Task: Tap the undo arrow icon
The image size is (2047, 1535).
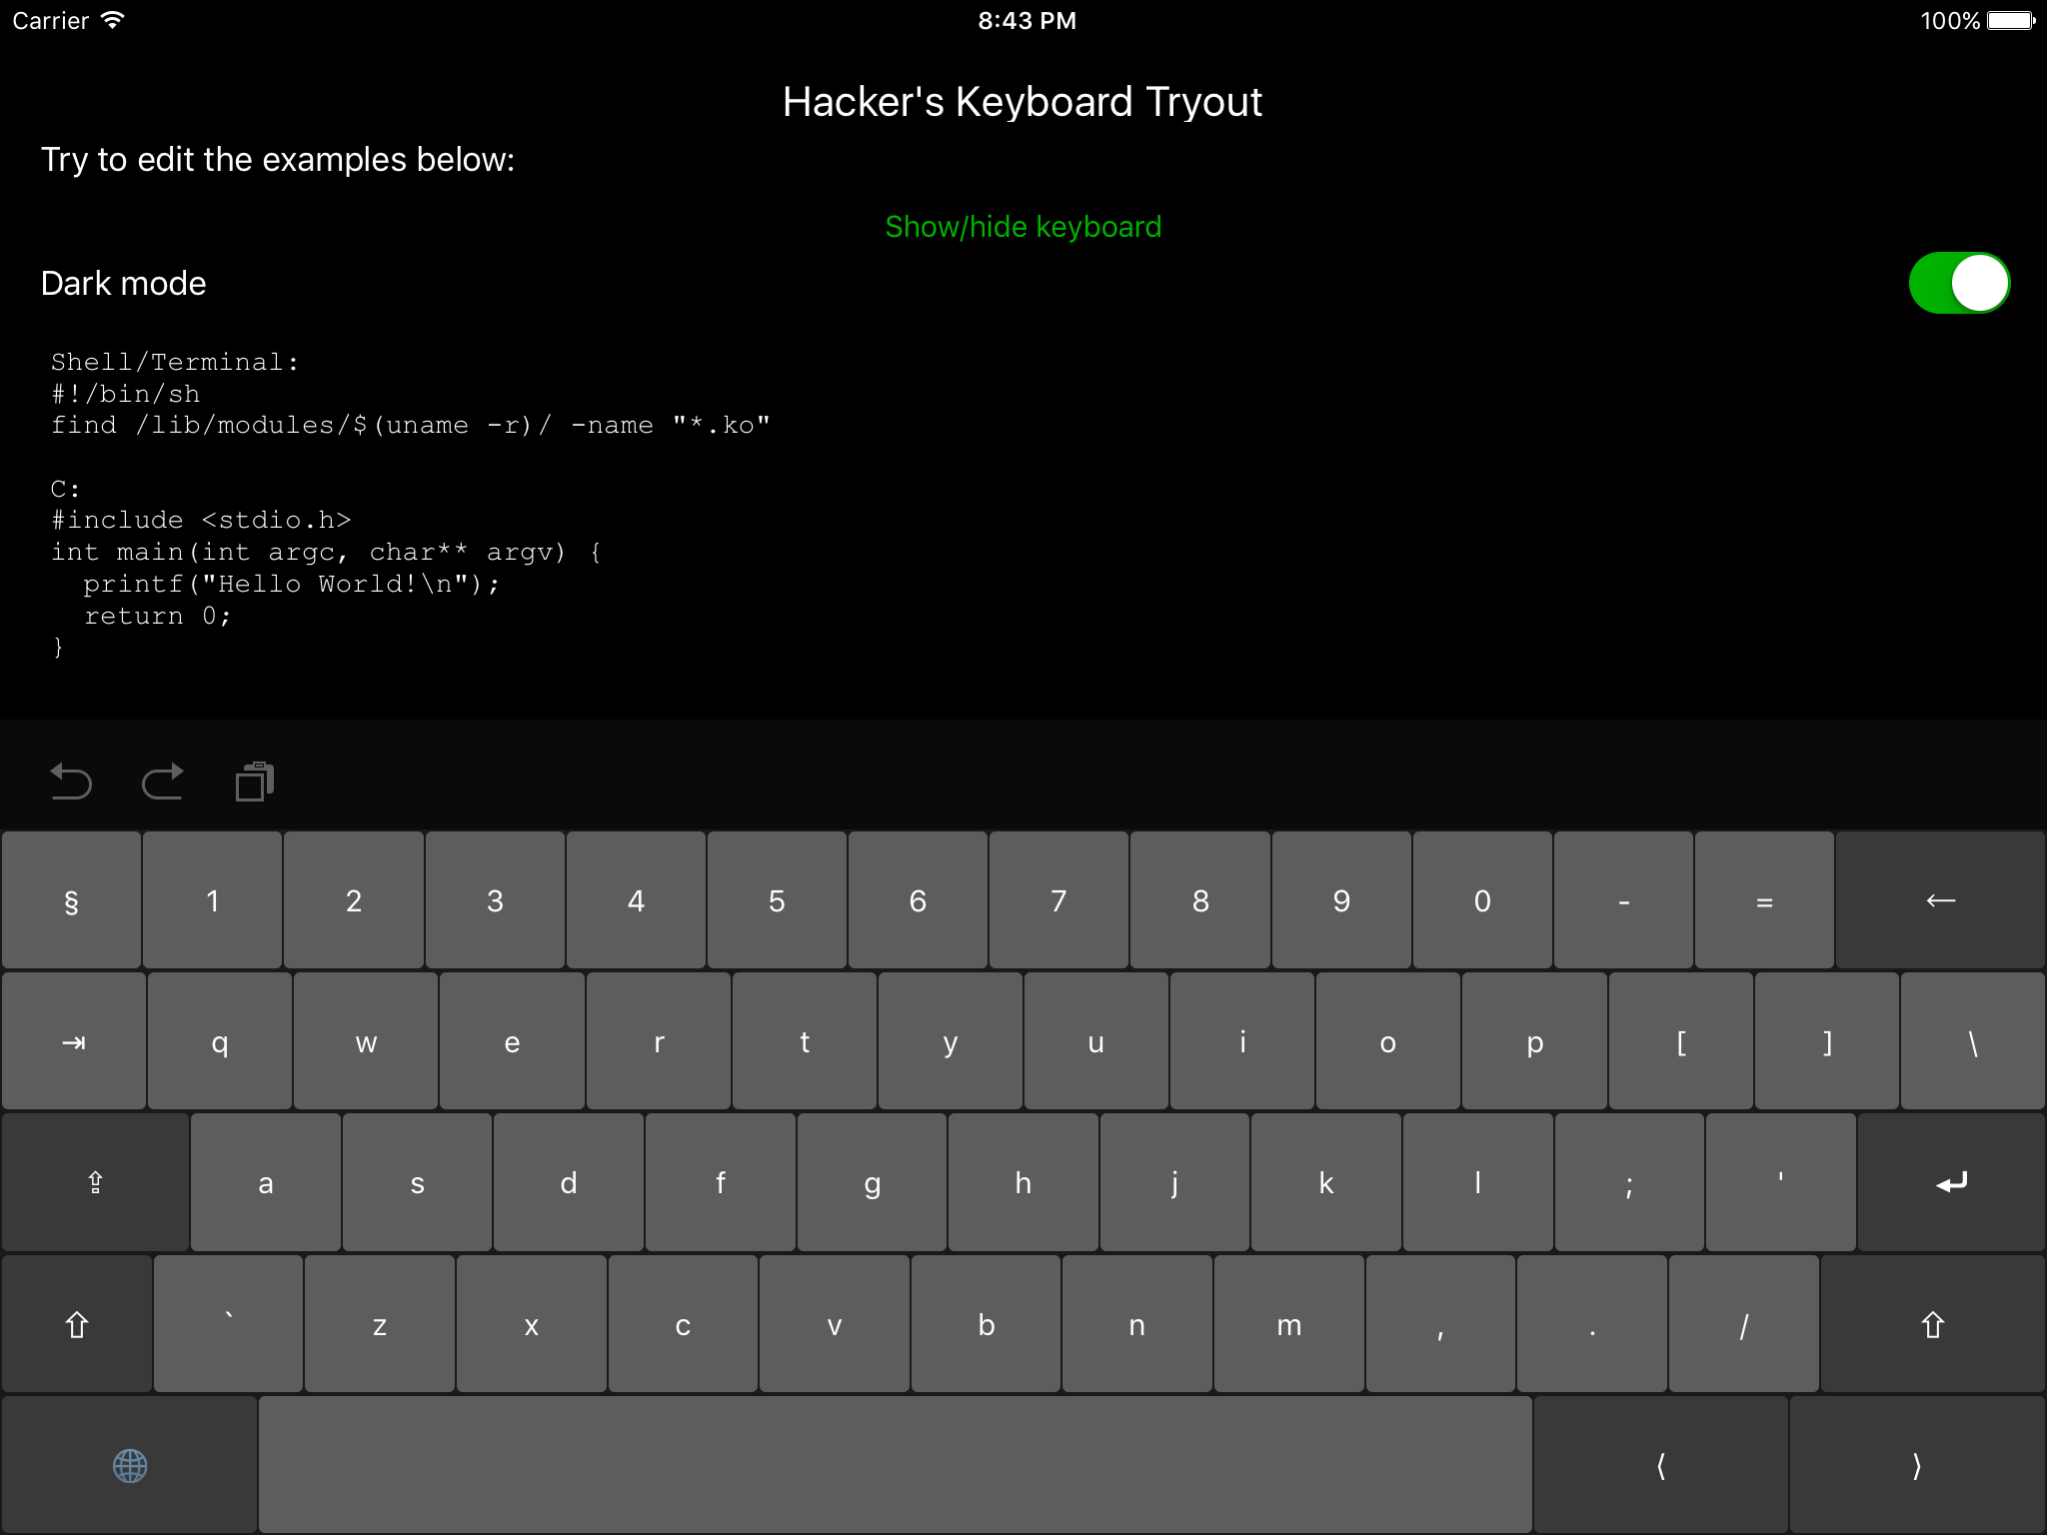Action: (71, 781)
